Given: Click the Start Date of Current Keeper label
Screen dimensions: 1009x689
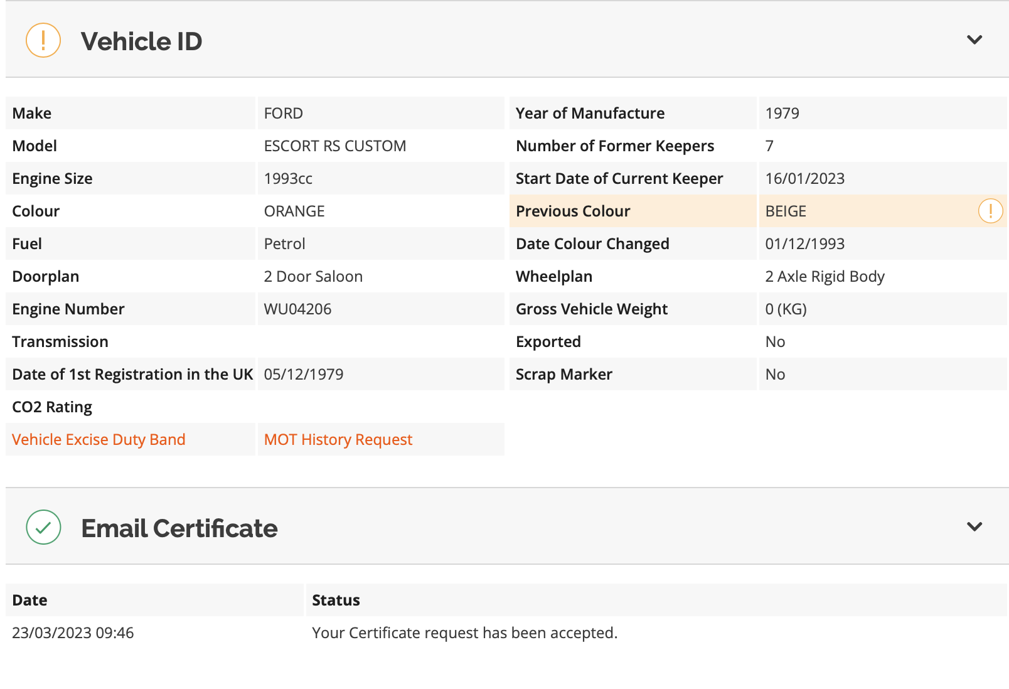Looking at the screenshot, I should 619,178.
